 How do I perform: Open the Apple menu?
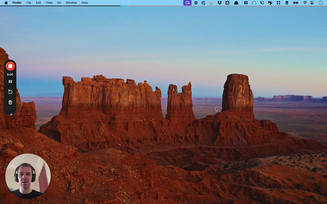[x=6, y=3]
